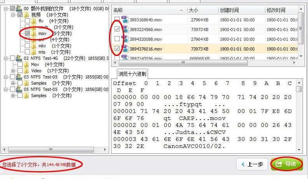Click the Offset header in hex view
The image size is (308, 179).
coord(125,83)
